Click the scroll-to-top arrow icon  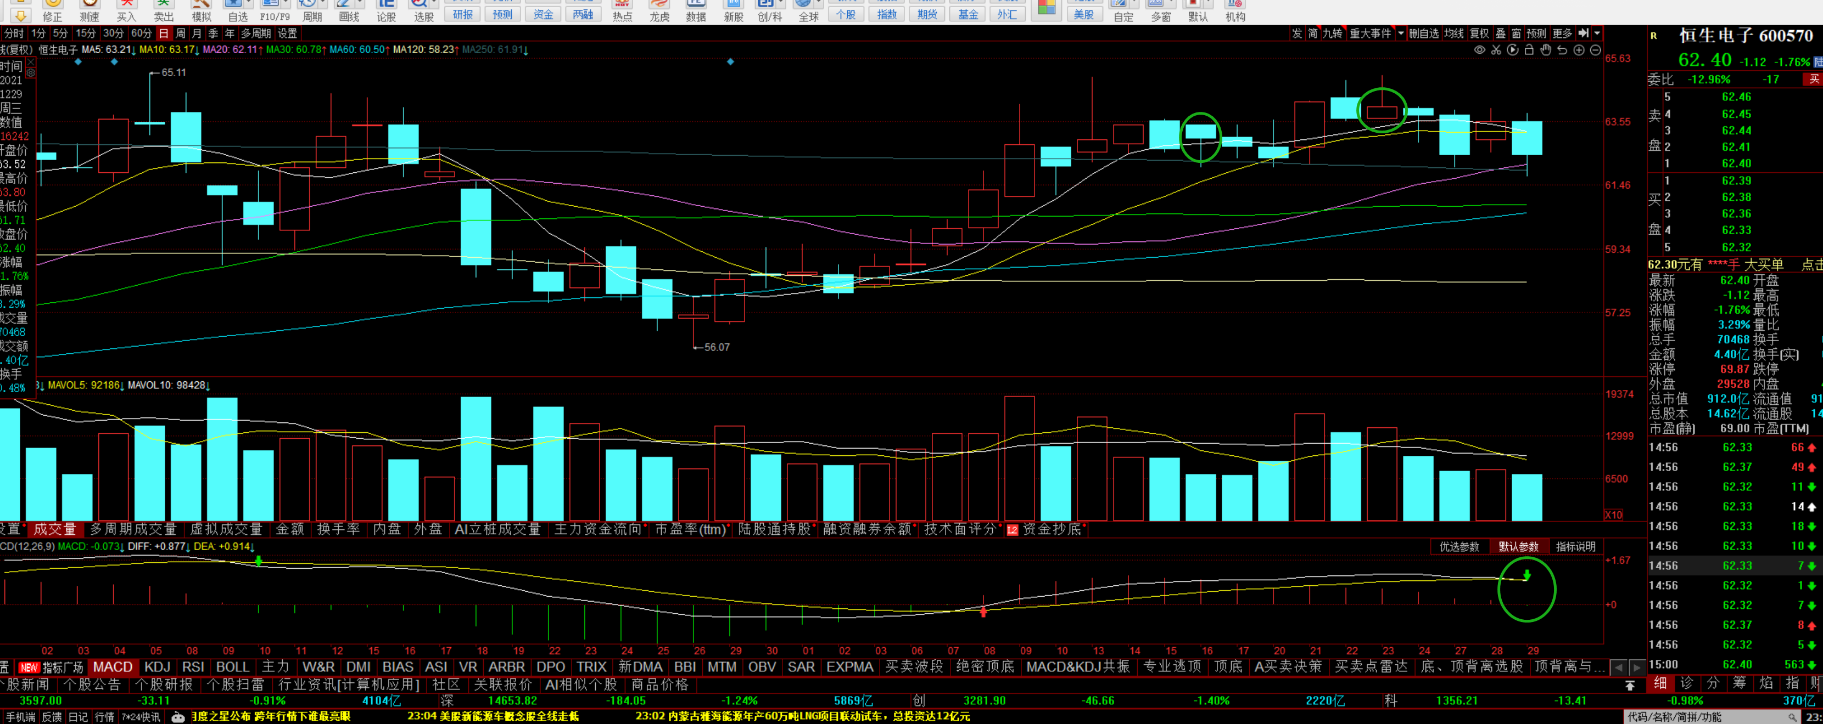tap(1630, 685)
